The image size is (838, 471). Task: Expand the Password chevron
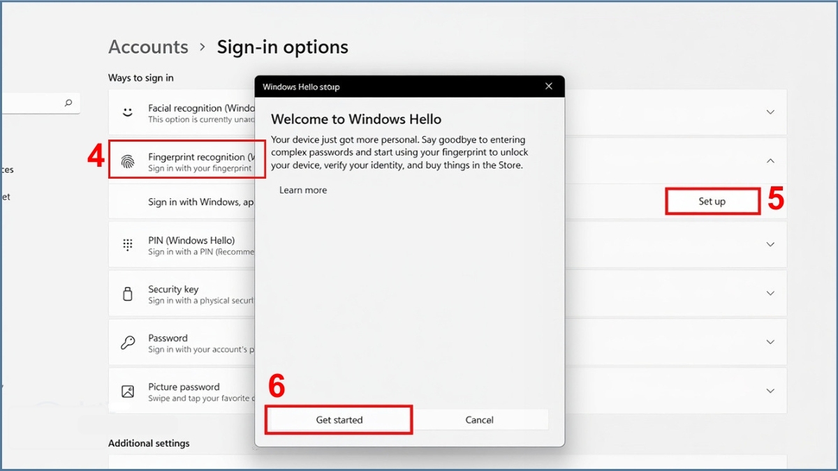point(770,342)
